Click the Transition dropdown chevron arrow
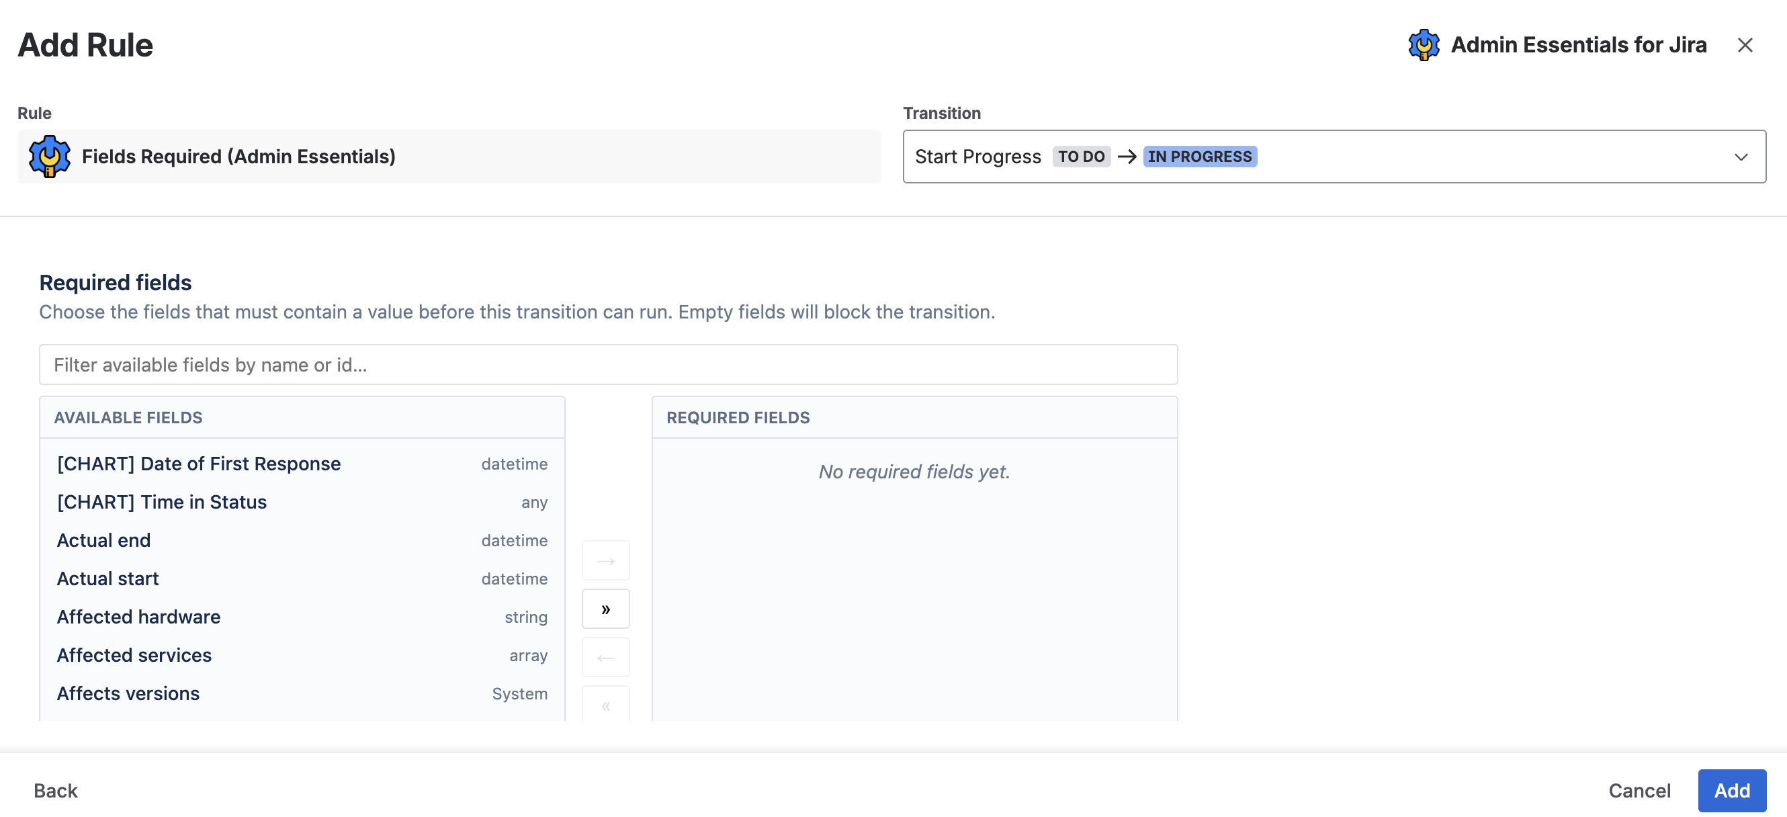The height and width of the screenshot is (817, 1787). point(1741,157)
